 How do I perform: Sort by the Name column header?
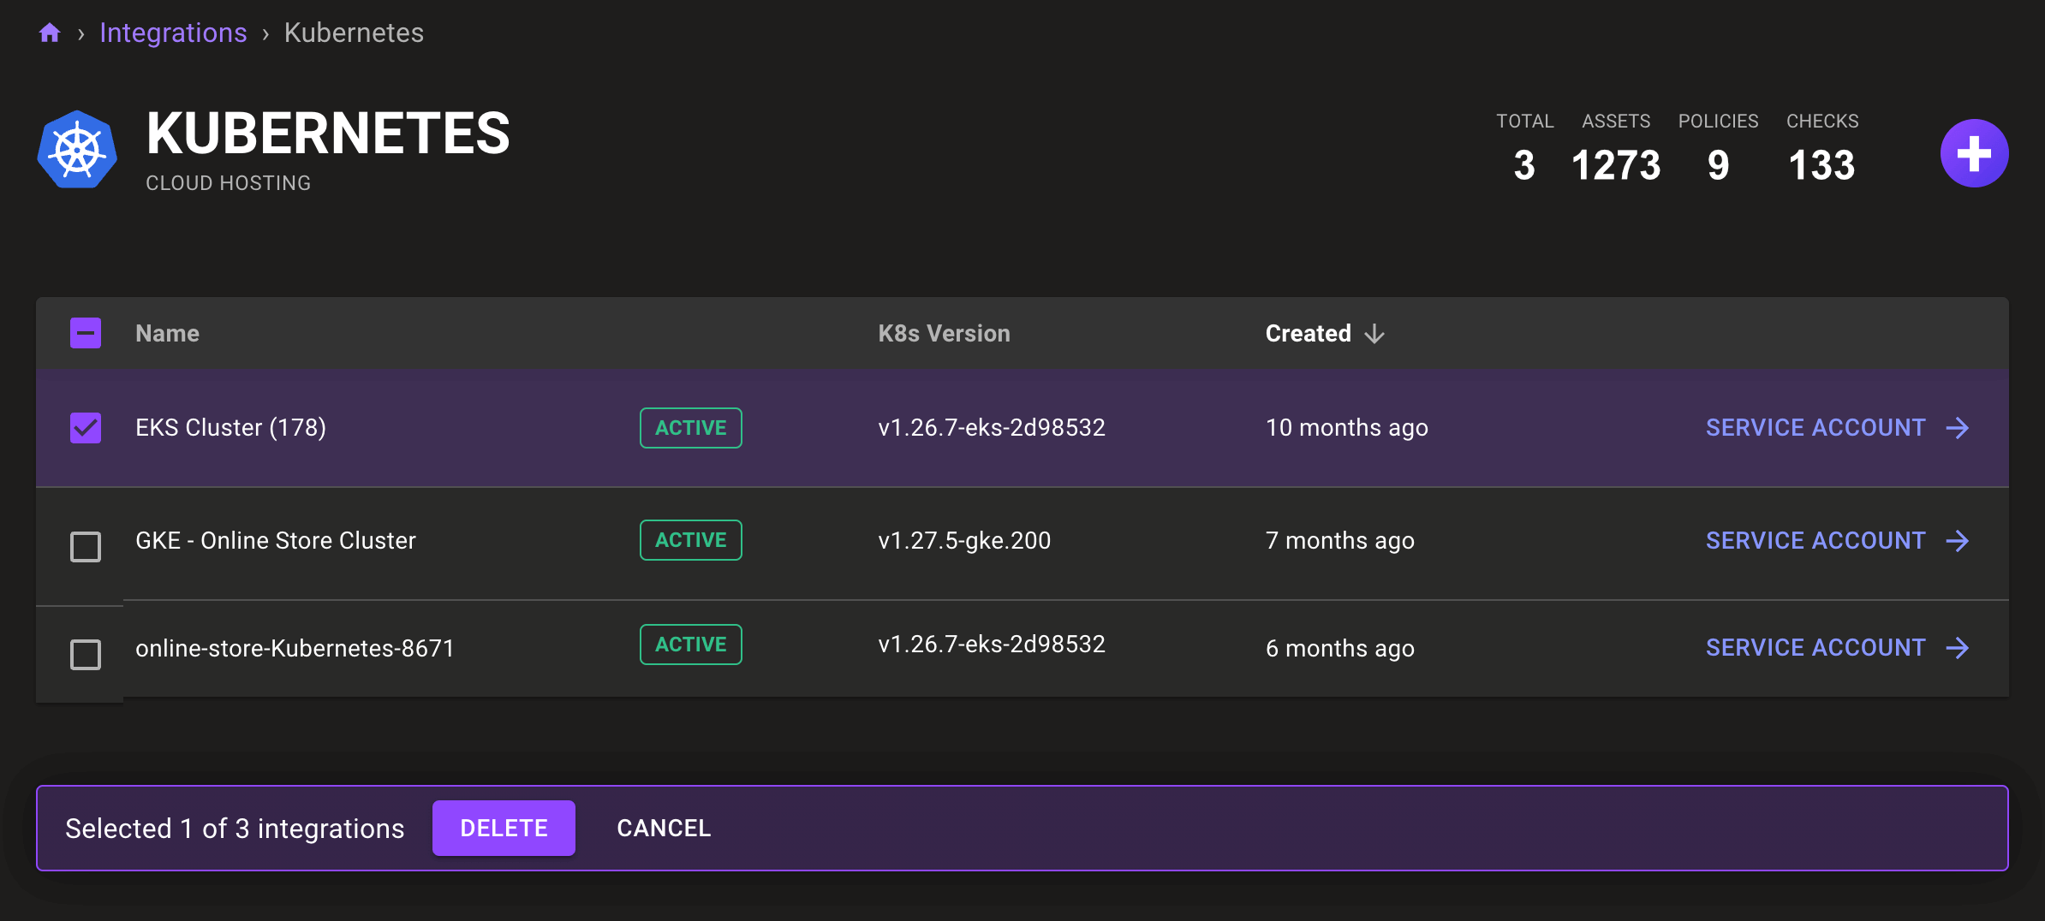pos(166,333)
